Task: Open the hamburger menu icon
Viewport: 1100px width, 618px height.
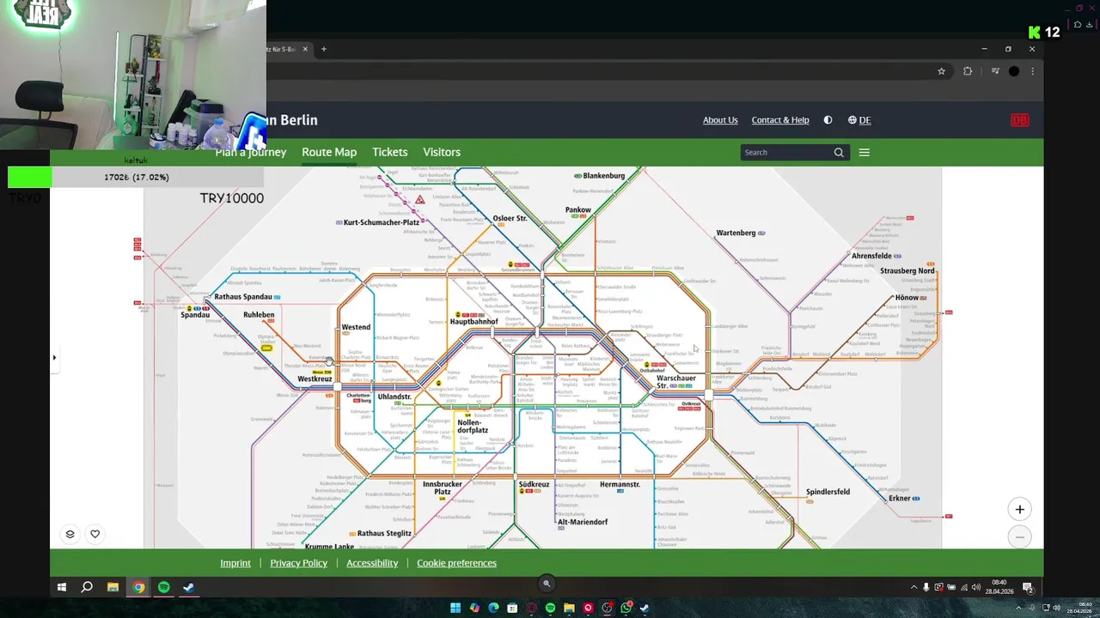Action: [x=865, y=153]
